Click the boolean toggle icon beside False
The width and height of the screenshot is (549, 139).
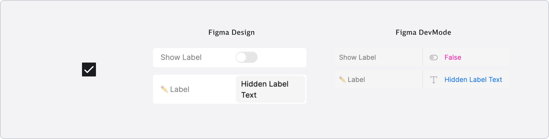click(434, 58)
